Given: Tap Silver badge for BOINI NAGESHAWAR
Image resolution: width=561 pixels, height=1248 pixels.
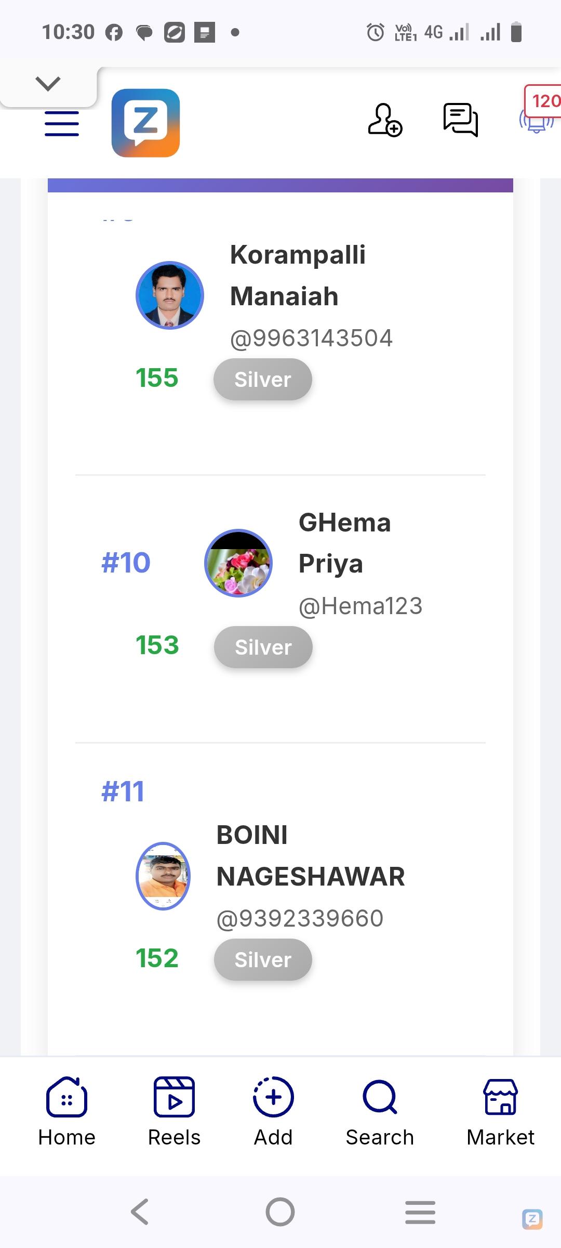Looking at the screenshot, I should [263, 960].
